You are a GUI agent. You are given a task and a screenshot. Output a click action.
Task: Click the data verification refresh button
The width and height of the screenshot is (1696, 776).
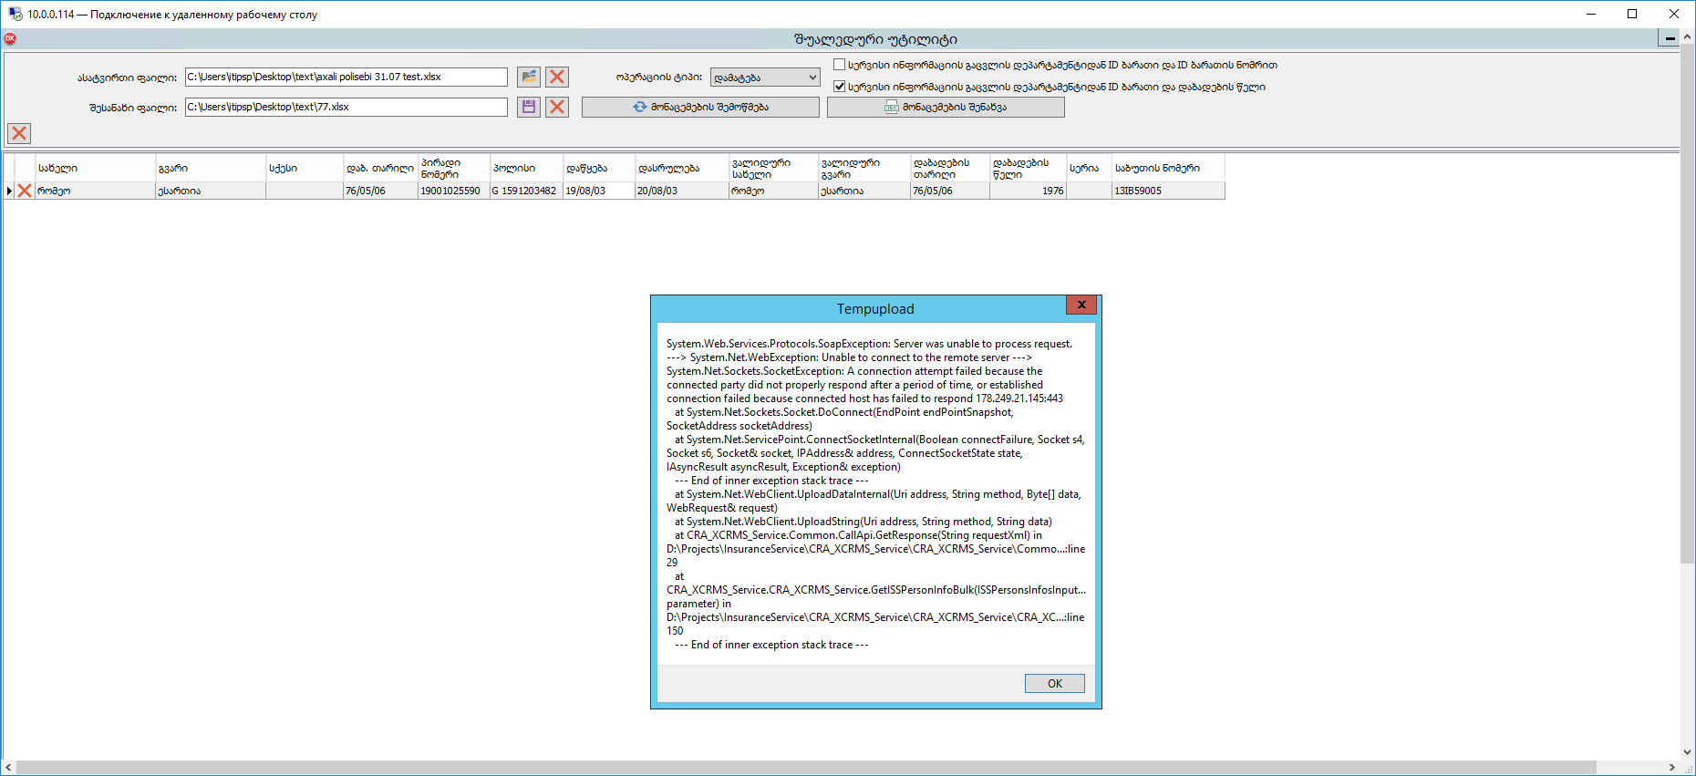pyautogui.click(x=700, y=108)
